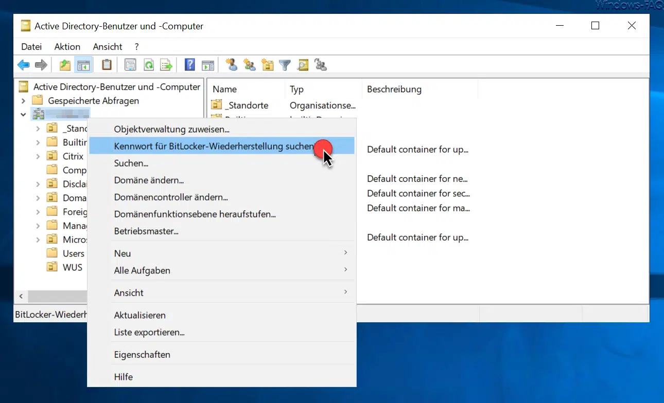Select Kennwort für BitLocker-Wiederherstellung suchen
This screenshot has width=664, height=403.
214,146
